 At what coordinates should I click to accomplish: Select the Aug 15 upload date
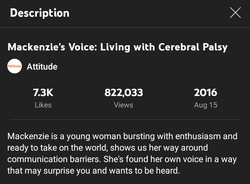[x=206, y=105]
